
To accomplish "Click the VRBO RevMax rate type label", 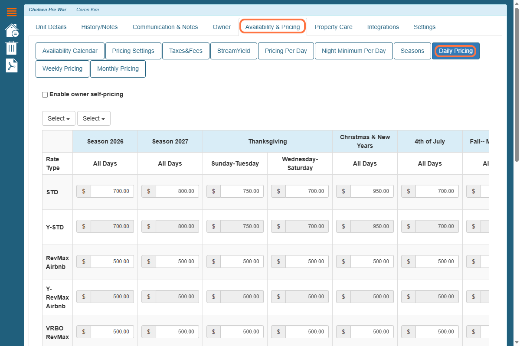I will (x=57, y=333).
